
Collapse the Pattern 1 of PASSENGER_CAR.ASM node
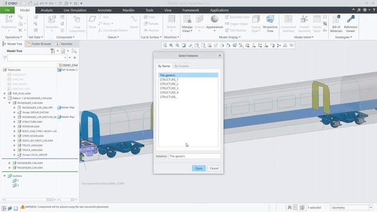coord(5,98)
